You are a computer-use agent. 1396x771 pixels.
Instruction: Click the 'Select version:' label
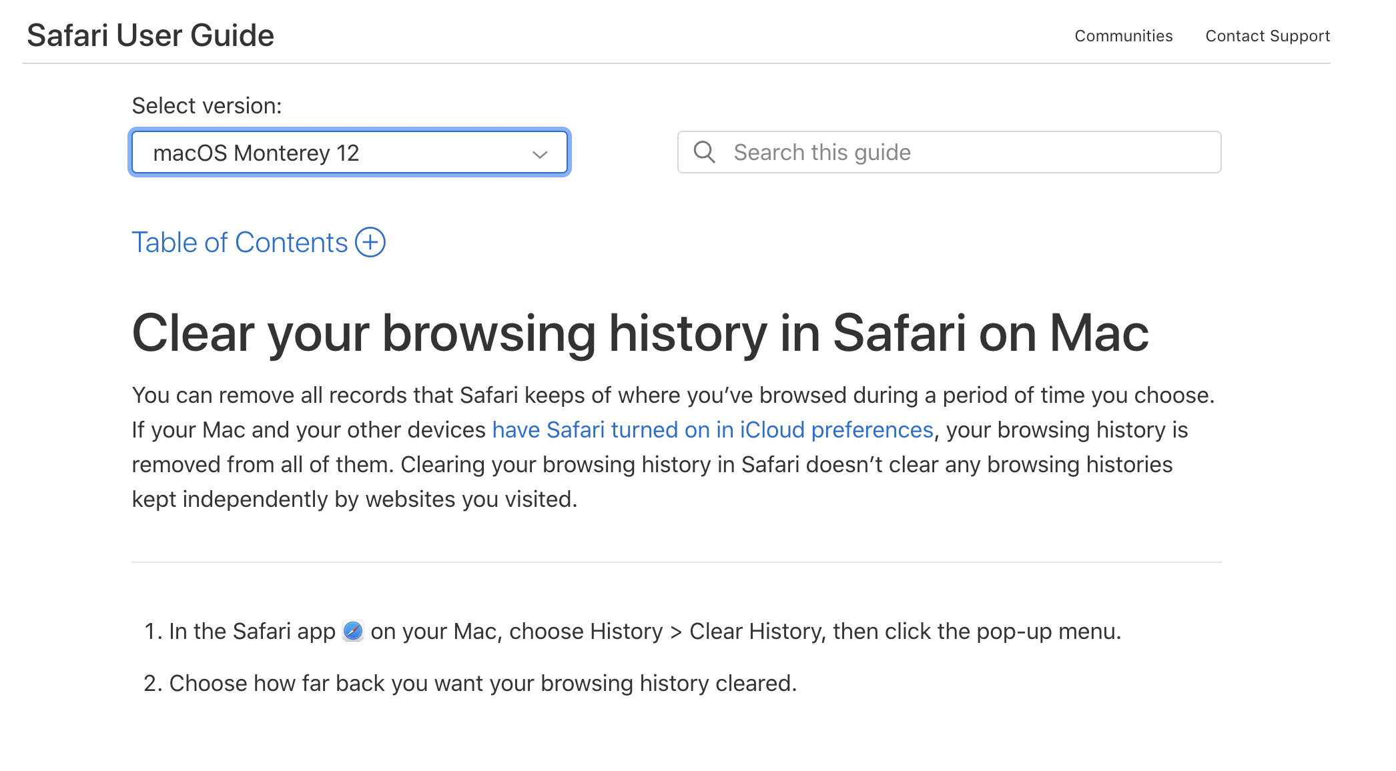tap(207, 106)
